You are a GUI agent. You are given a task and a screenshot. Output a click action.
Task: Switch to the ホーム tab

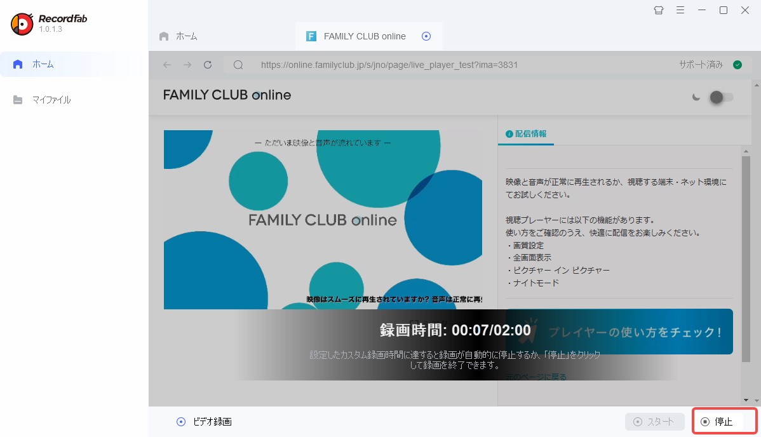[x=178, y=36]
